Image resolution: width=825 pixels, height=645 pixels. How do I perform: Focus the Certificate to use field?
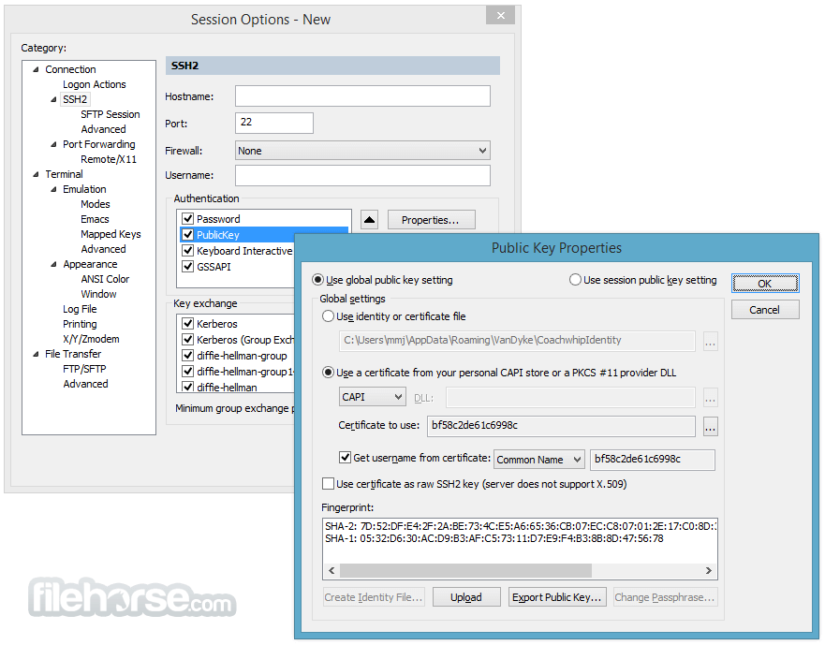562,426
